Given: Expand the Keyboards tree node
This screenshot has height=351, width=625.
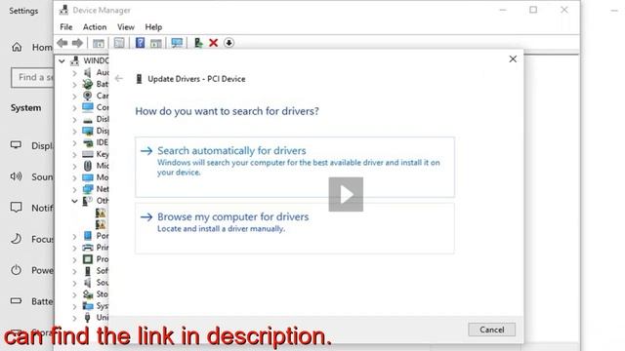Looking at the screenshot, I should (74, 154).
